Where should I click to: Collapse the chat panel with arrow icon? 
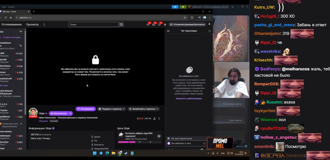coord(168,31)
